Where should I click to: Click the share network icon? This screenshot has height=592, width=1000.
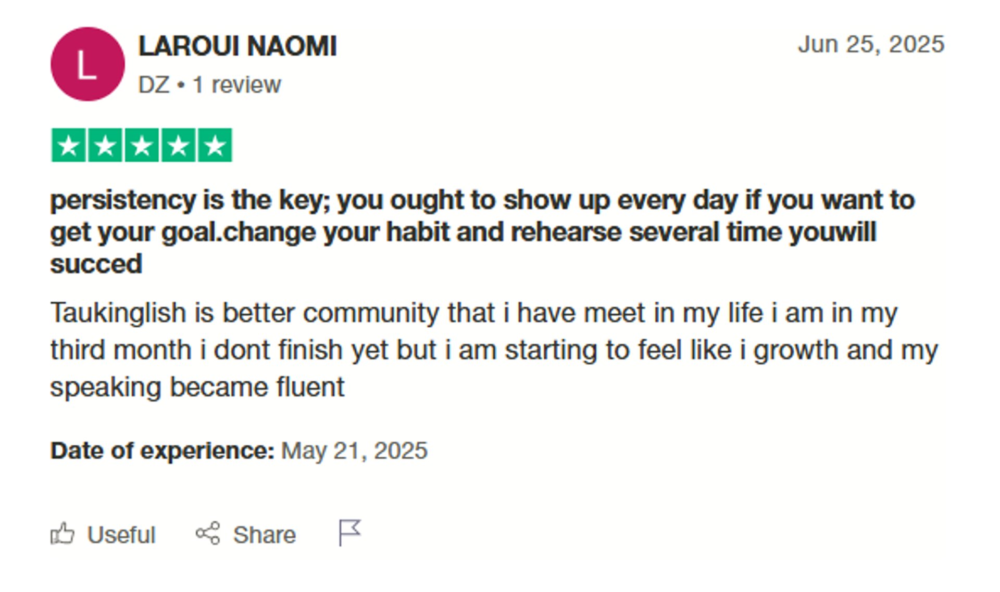tap(208, 534)
